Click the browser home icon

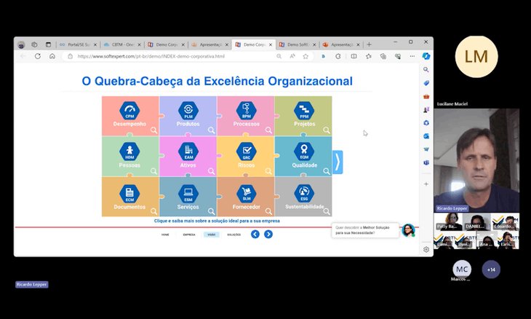52,56
